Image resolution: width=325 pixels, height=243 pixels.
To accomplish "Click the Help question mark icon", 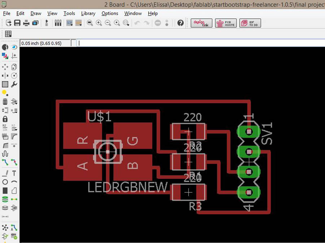I will [180, 23].
